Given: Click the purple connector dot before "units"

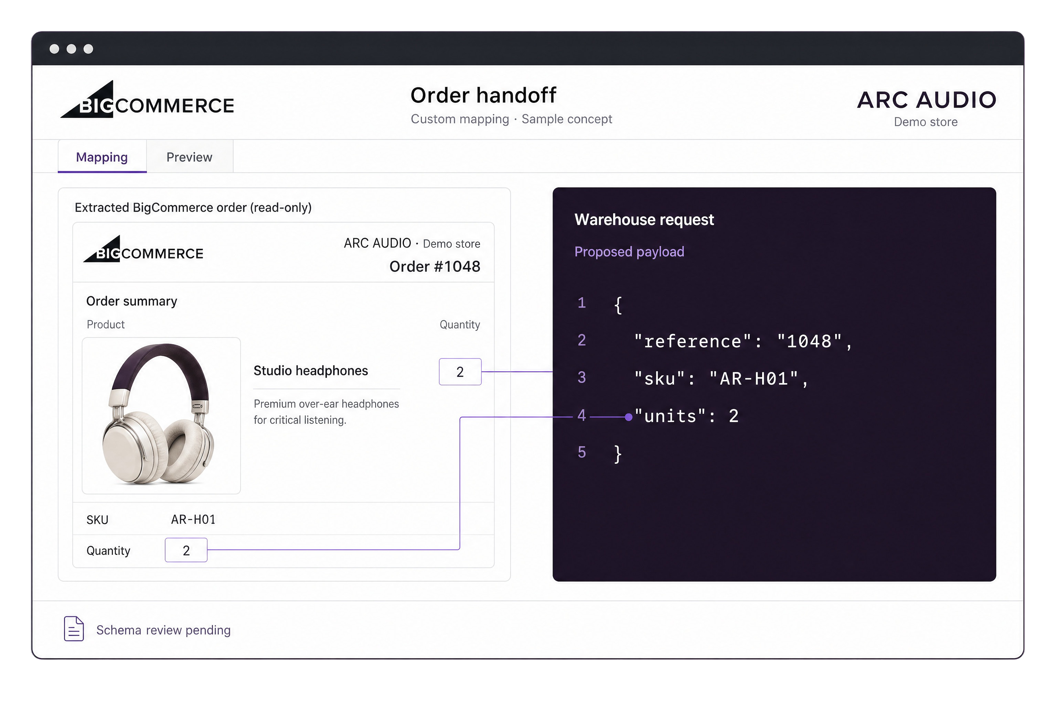Looking at the screenshot, I should pos(629,418).
